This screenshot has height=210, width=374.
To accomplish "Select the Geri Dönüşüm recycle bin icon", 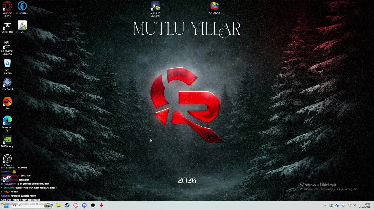I will 7,67.
